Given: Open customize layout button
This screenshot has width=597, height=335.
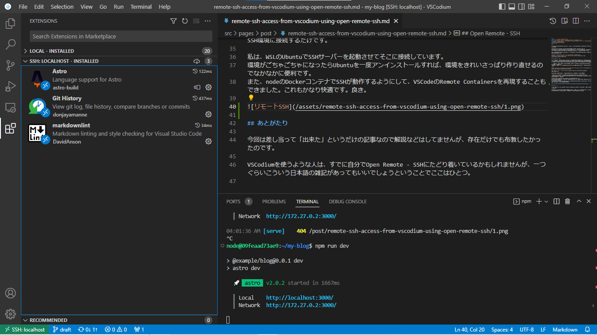Looking at the screenshot, I should click(x=531, y=7).
